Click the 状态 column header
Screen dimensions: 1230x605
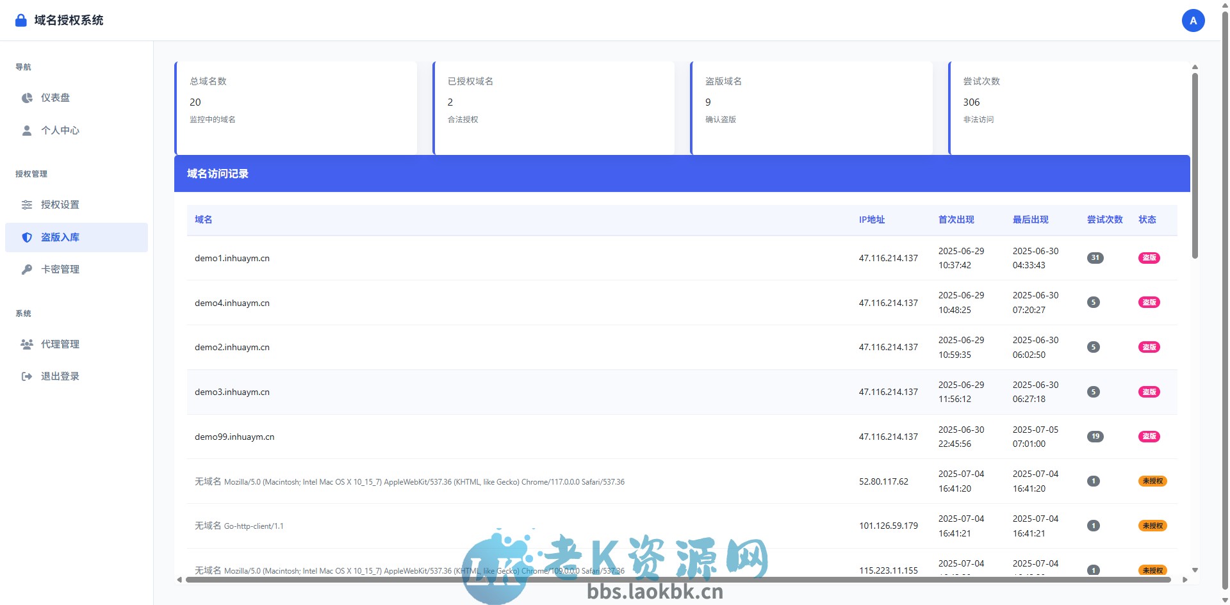[x=1147, y=220]
